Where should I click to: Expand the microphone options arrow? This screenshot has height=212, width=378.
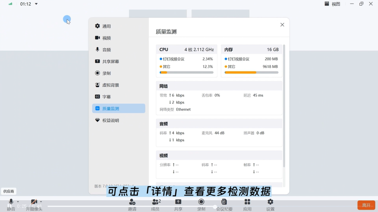click(18, 202)
